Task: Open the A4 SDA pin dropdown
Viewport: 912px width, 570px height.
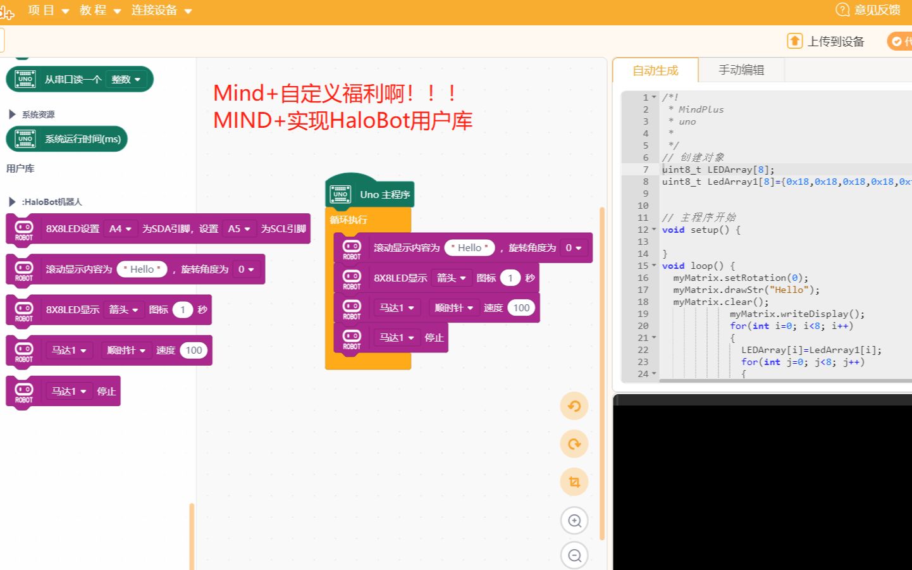Action: [x=120, y=228]
